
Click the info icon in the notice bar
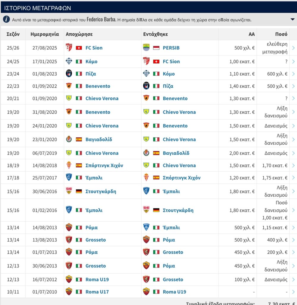coord(7,20)
